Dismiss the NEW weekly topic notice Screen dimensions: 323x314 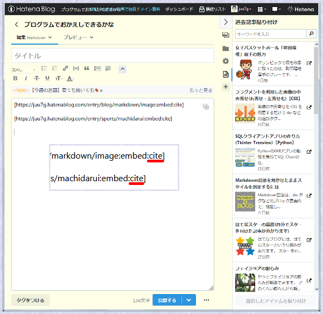pos(101,90)
